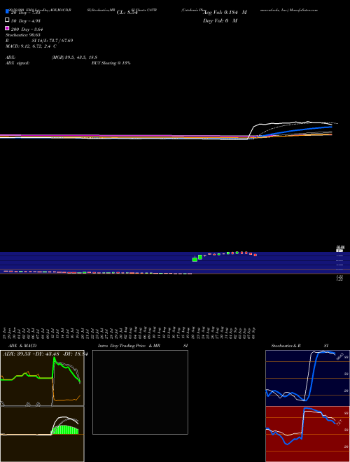
Task: Click the magenta 200 Day legend swatch
Action: coord(7,28)
